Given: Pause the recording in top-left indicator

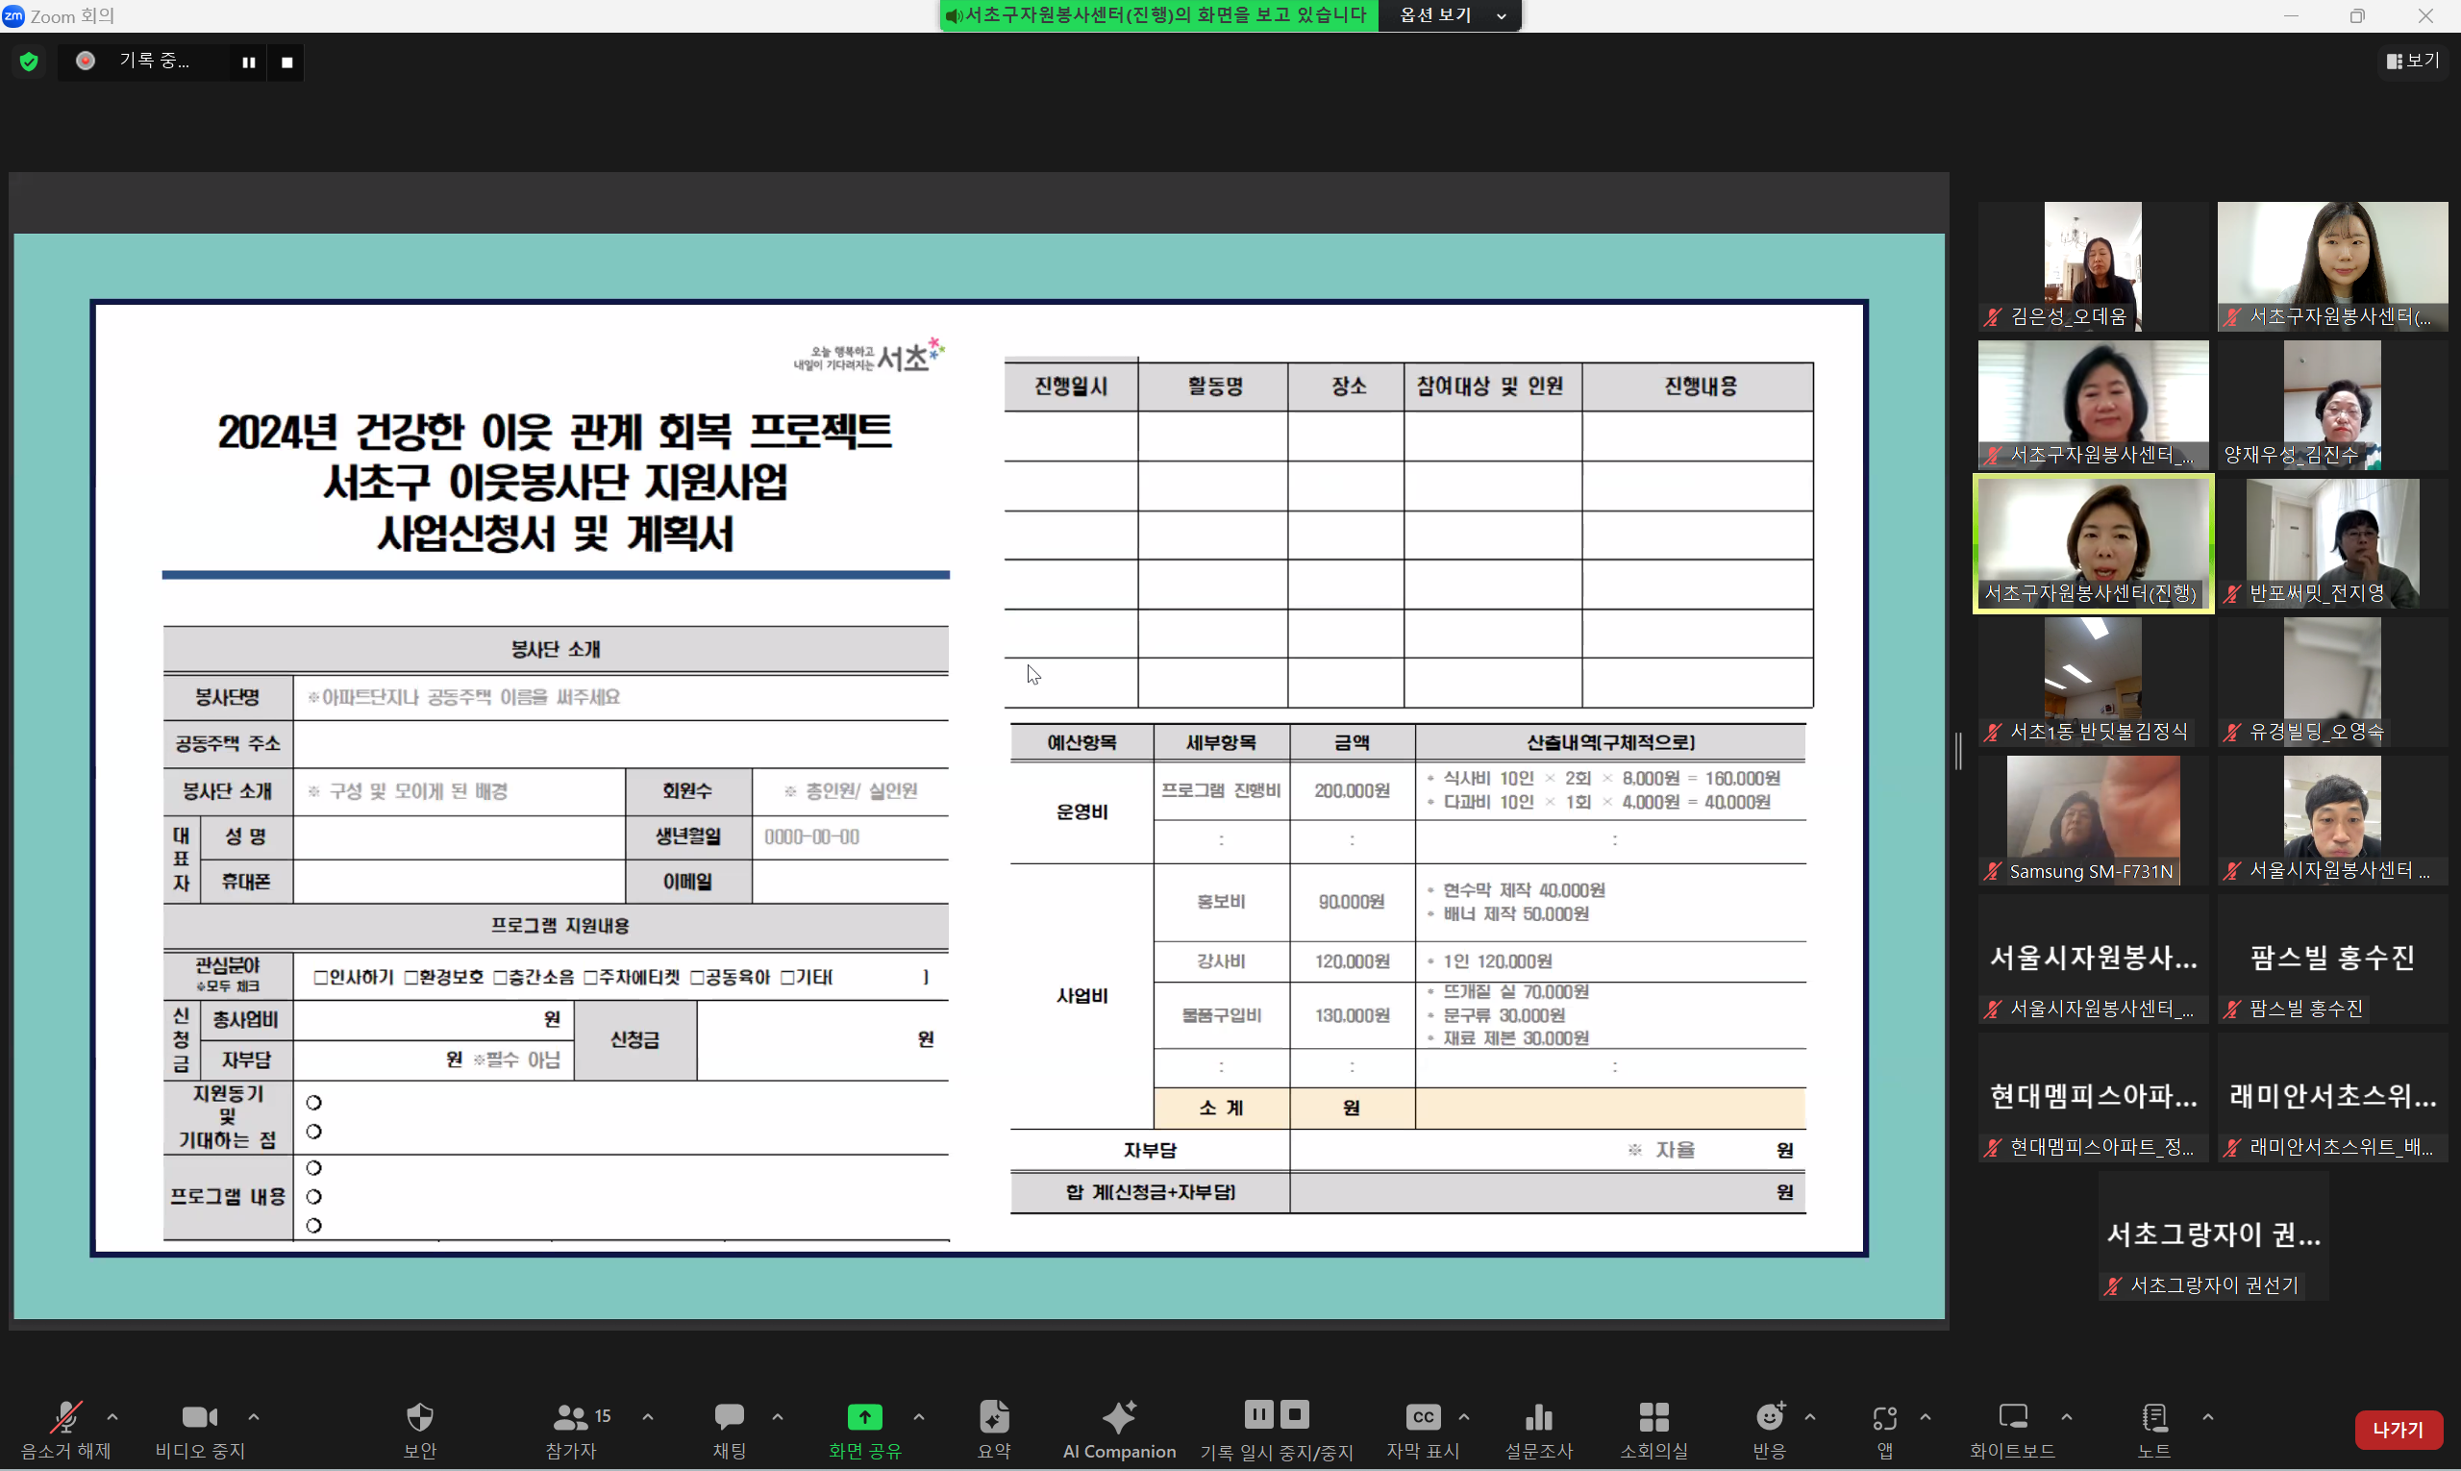Looking at the screenshot, I should [248, 62].
